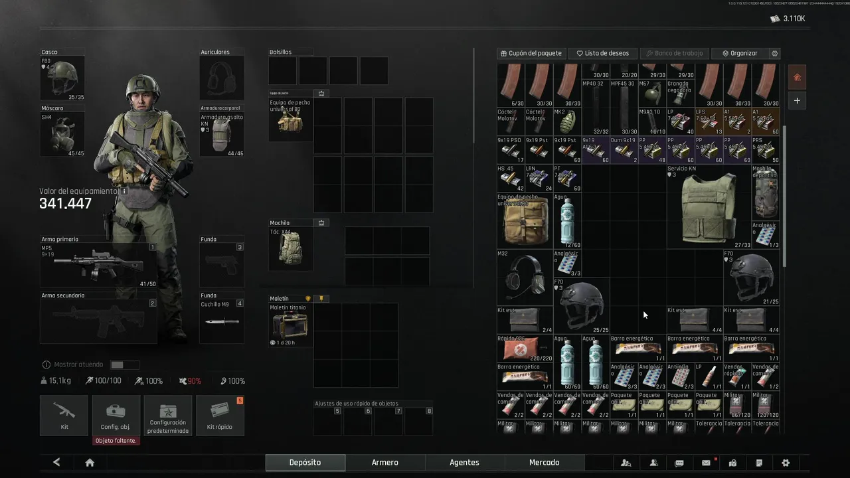Open Config. obj. button
Viewport: 850px width, 478px height.
(116, 416)
